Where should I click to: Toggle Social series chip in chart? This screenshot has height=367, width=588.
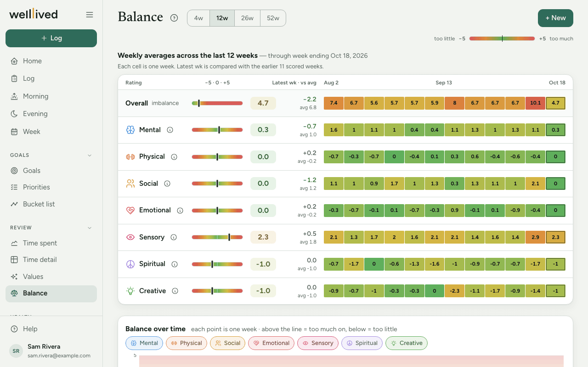pyautogui.click(x=227, y=343)
